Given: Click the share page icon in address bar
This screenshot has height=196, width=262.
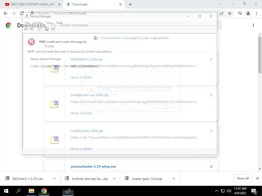Looking at the screenshot, I should tap(222, 13).
